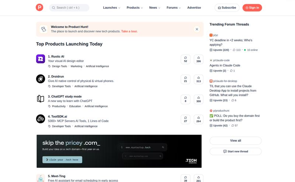Upvote Droidrun with 313 votes
This screenshot has height=182, width=295.
coord(198,79)
